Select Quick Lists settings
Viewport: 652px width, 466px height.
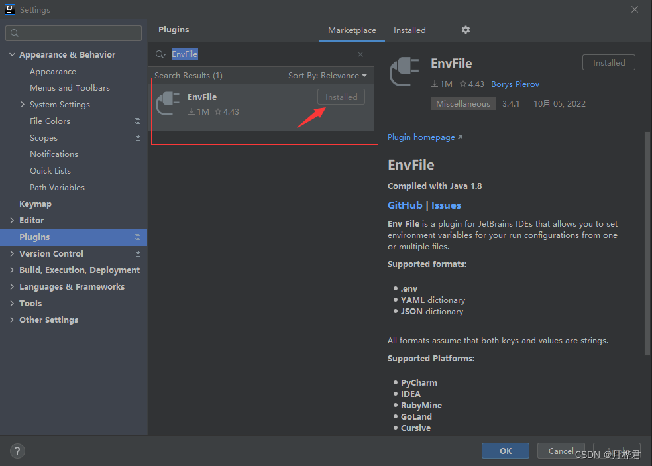tap(50, 171)
